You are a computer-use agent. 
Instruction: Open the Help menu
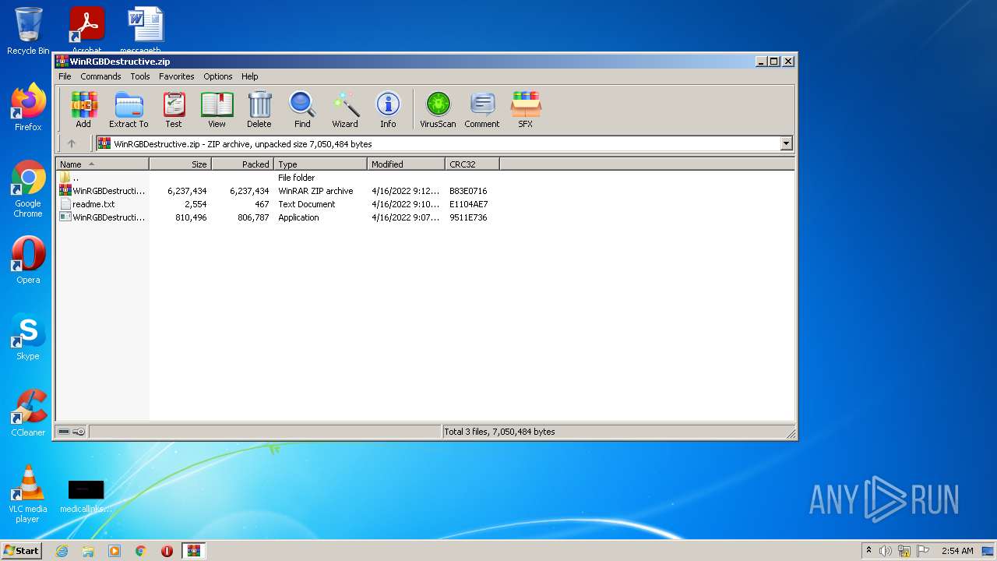click(249, 76)
